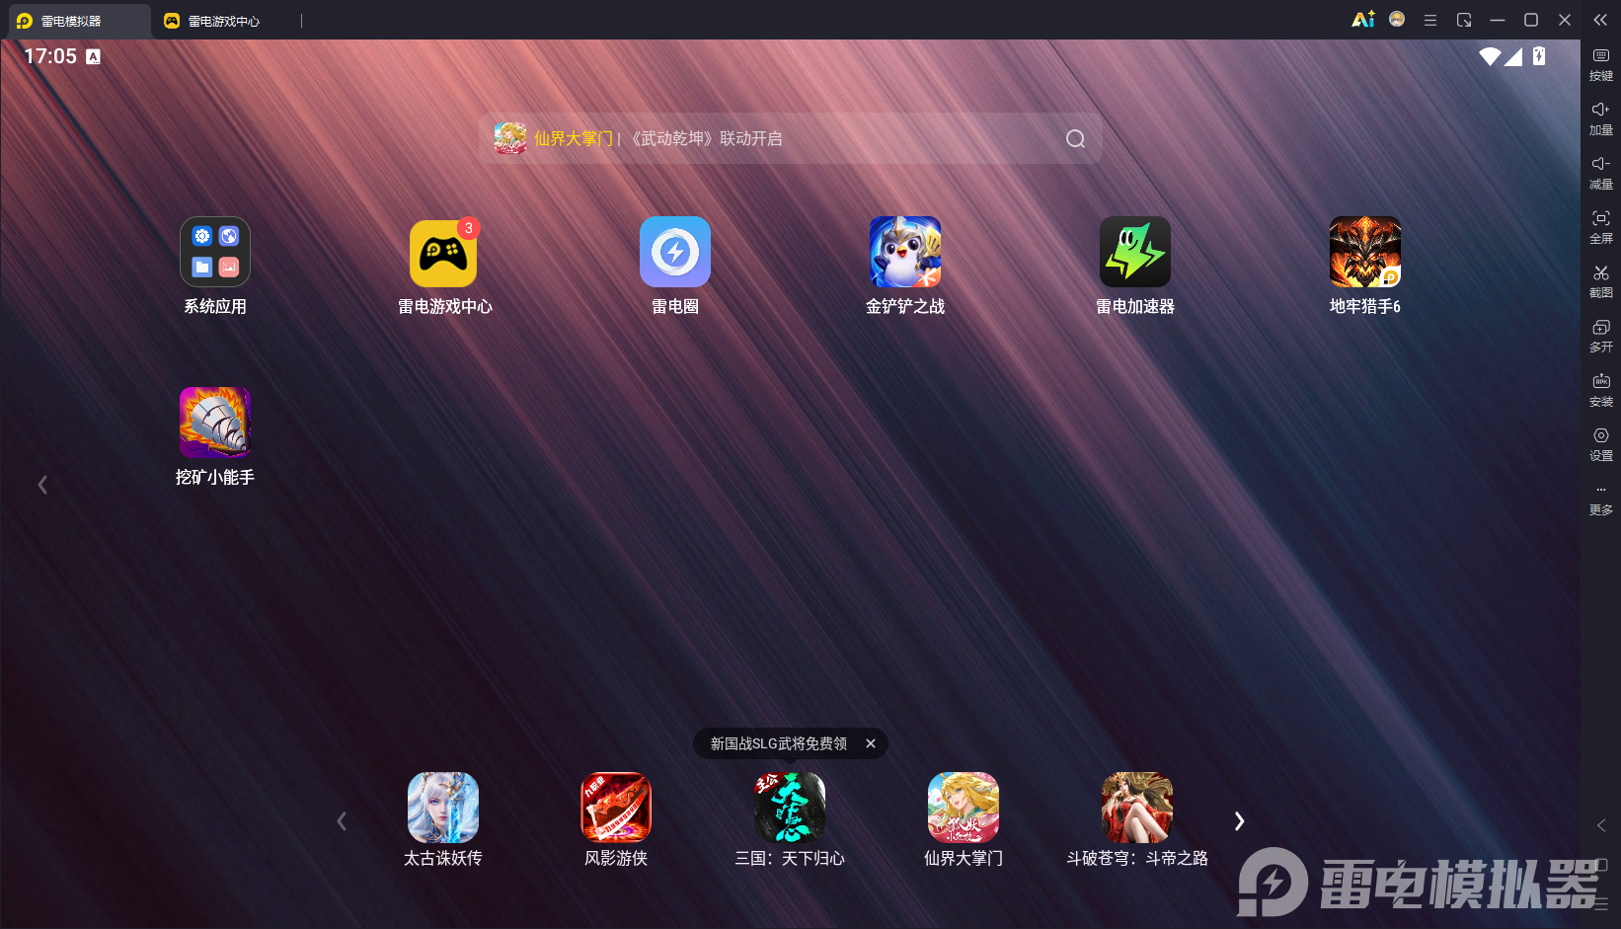The image size is (1621, 929).
Task: Raise volume with the 加量 button
Action: [1601, 118]
